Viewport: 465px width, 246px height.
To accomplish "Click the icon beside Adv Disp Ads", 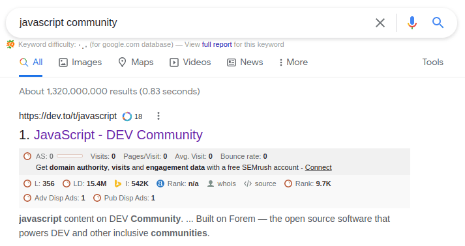I will [27, 198].
